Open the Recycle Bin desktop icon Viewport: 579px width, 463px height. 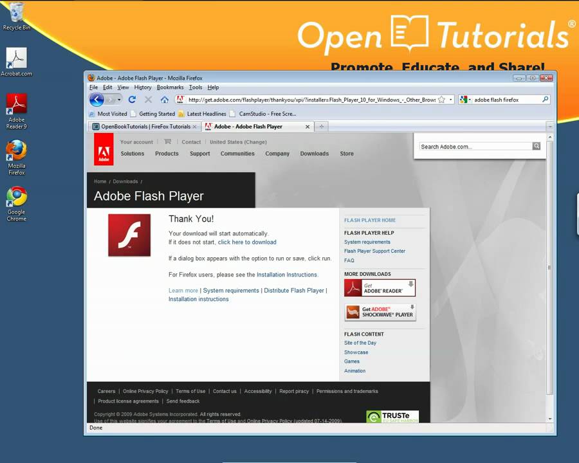click(16, 16)
